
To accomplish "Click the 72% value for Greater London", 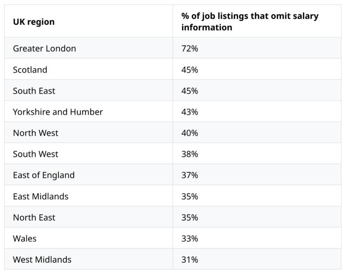I will [x=190, y=49].
